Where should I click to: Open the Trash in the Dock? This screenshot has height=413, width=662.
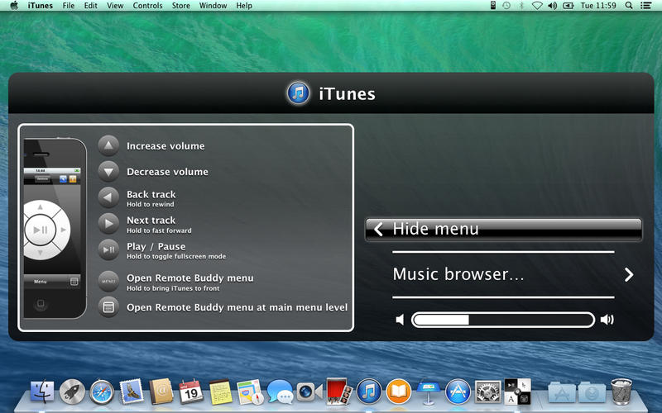621,392
